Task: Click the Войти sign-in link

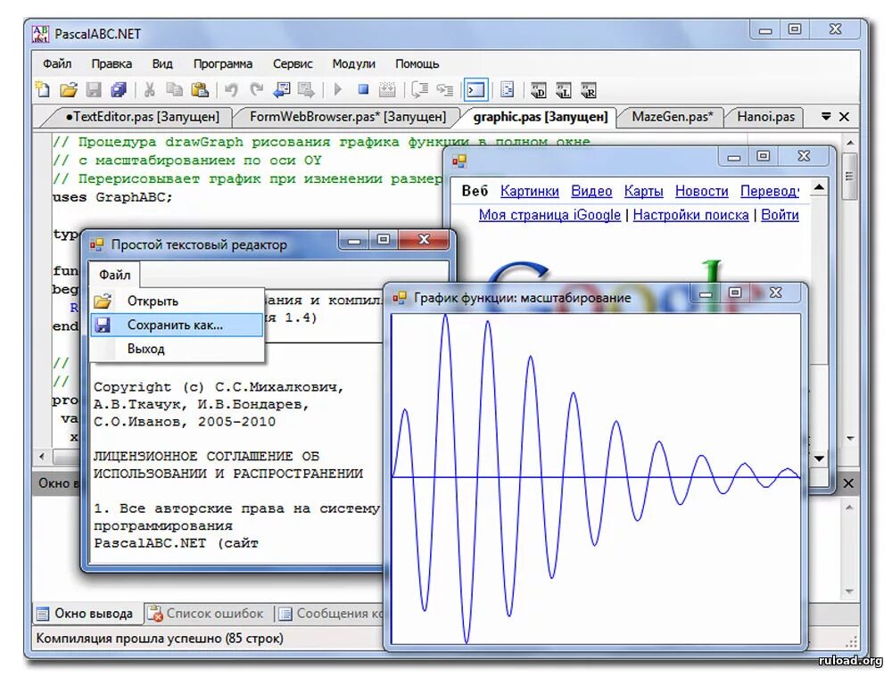Action: click(x=780, y=215)
